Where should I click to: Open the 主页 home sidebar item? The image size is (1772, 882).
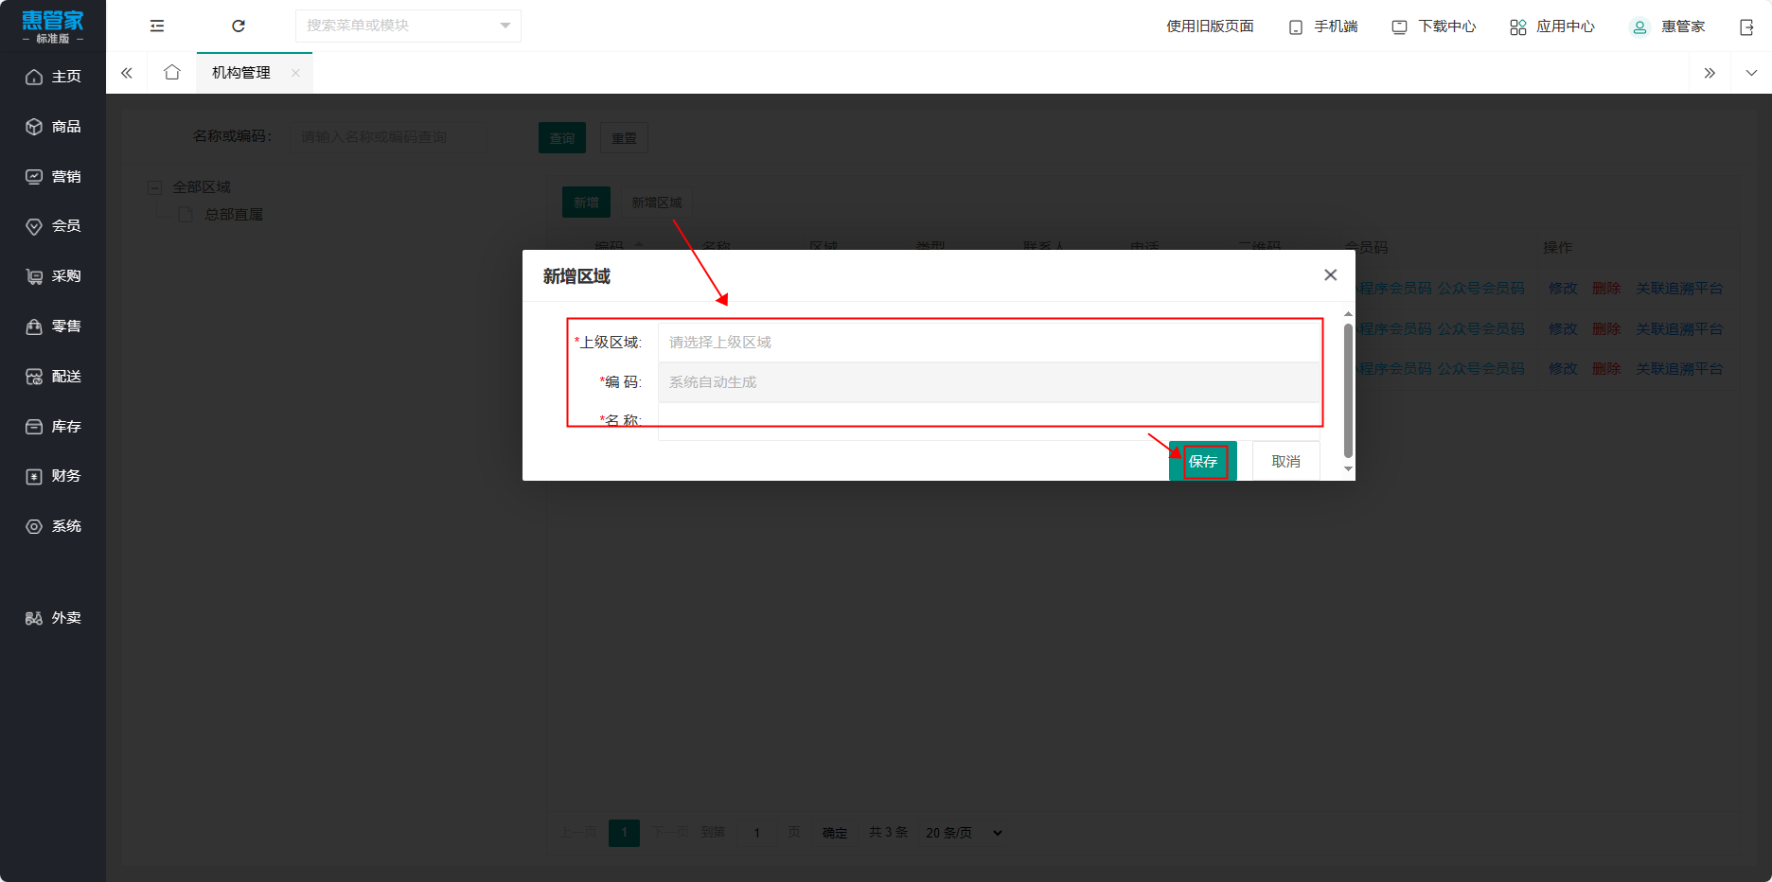click(53, 77)
